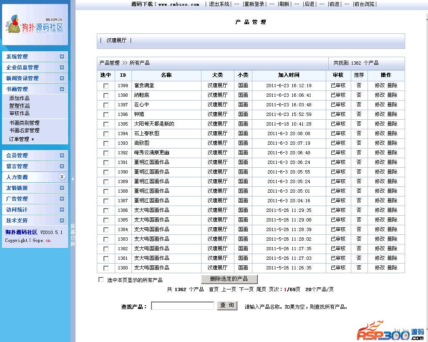Click 前进 in the top bar
428x342 pixels.
pos(335,4)
